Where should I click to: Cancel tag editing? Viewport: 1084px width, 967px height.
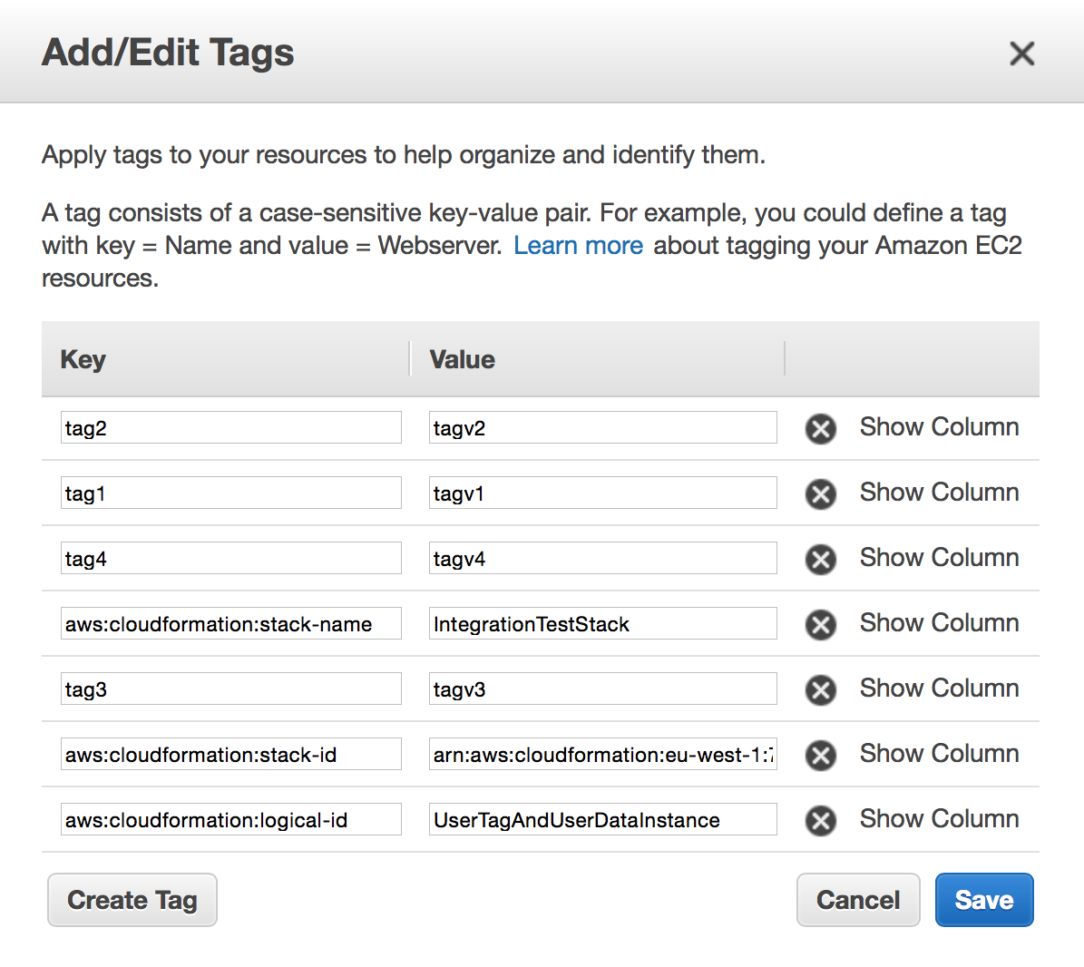click(858, 900)
